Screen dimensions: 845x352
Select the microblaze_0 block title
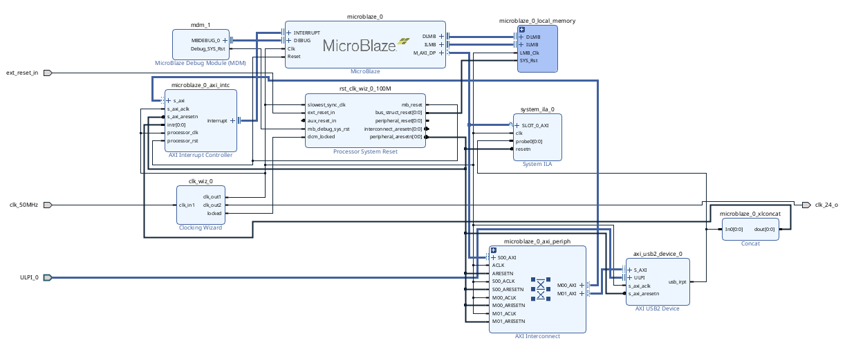pyautogui.click(x=365, y=15)
